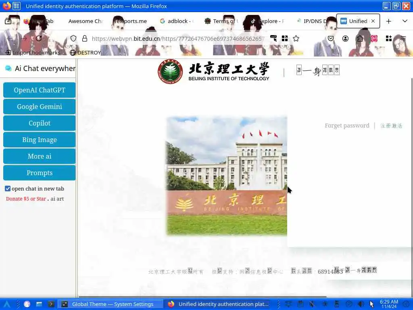The image size is (413, 310).
Task: Open the DESTROY bookmark
Action: (86, 52)
